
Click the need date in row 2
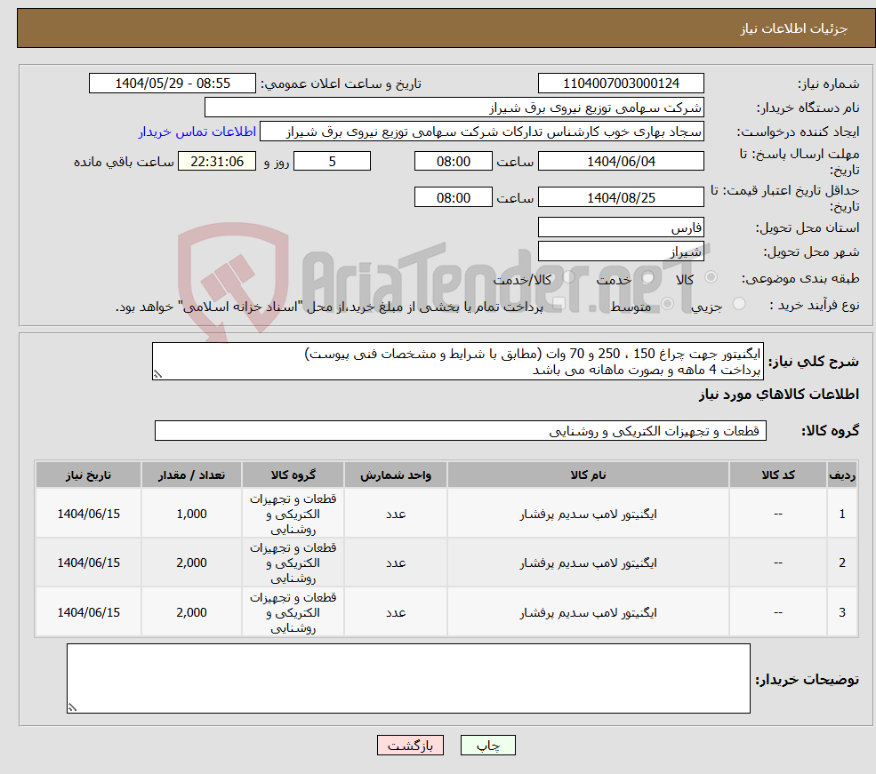pyautogui.click(x=88, y=563)
